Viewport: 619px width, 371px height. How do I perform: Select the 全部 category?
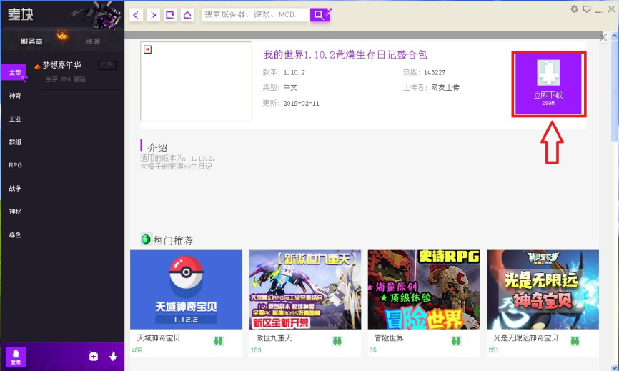click(14, 72)
